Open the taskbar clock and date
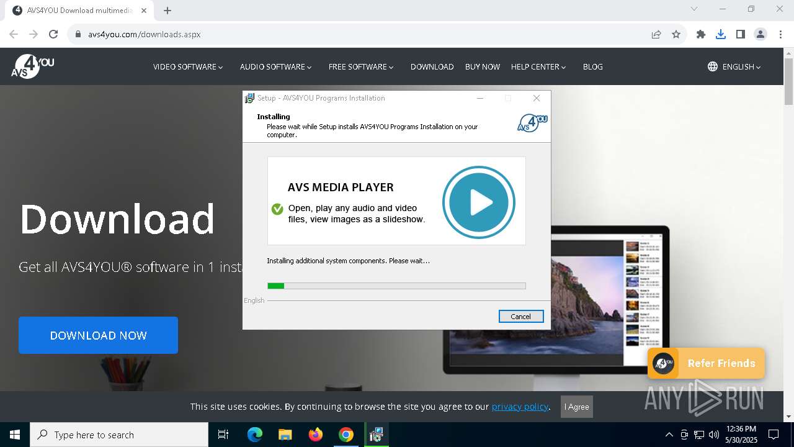This screenshot has height=447, width=794. point(741,435)
